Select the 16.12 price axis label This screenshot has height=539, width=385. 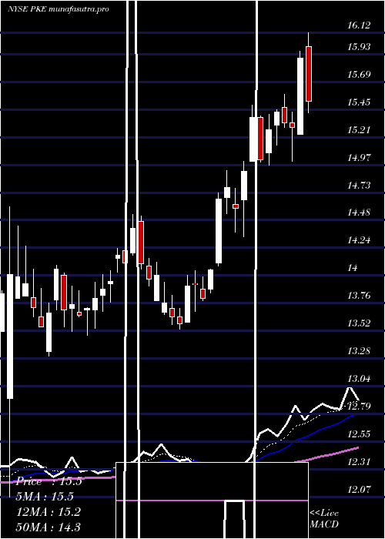pyautogui.click(x=359, y=25)
